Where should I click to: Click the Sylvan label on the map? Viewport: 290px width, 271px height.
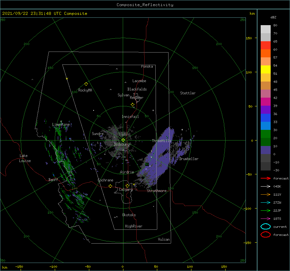[123, 95]
